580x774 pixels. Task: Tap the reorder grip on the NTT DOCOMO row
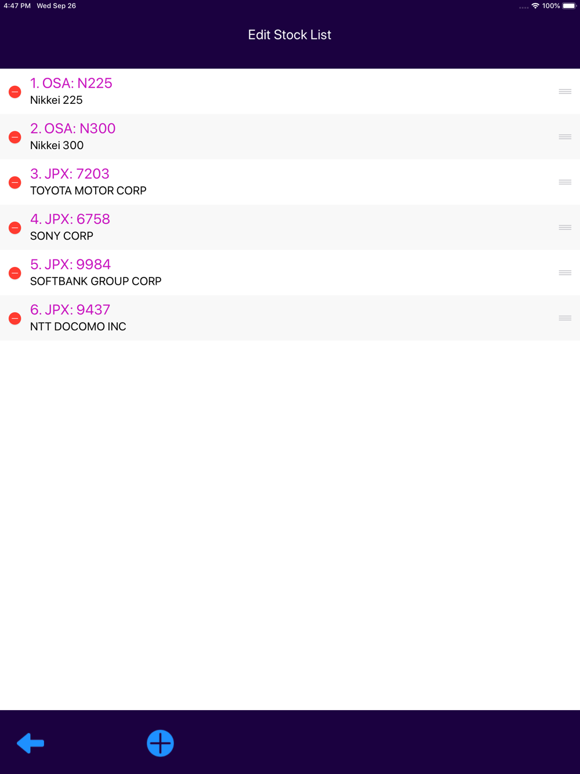(565, 318)
